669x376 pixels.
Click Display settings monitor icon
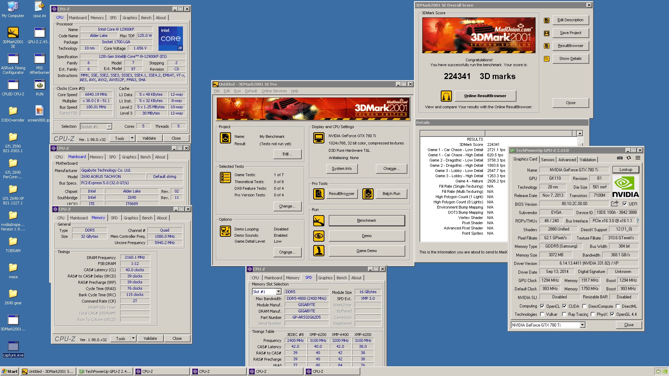click(319, 138)
